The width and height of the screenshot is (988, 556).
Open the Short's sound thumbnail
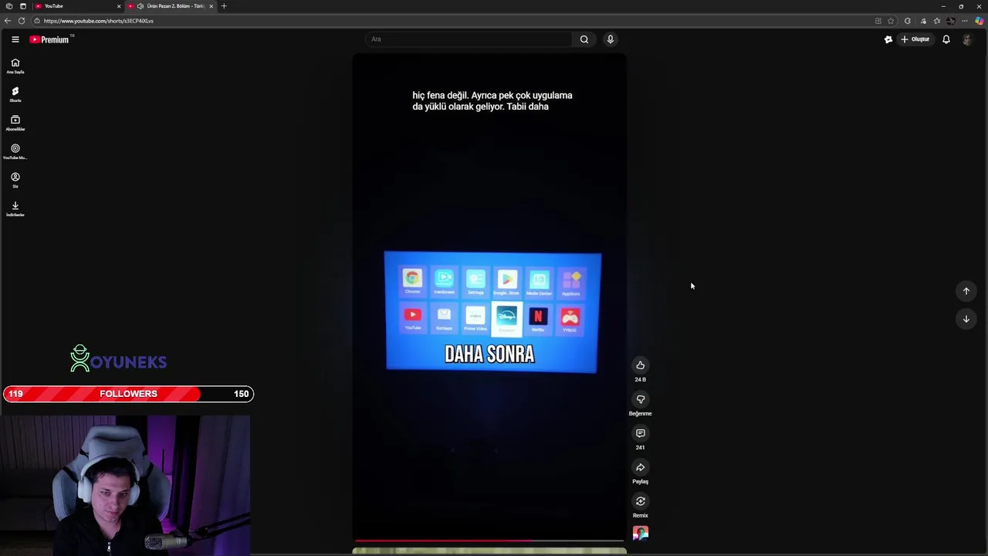640,533
